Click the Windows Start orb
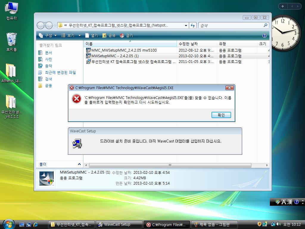The height and width of the screenshot is (229, 305). coord(9,224)
